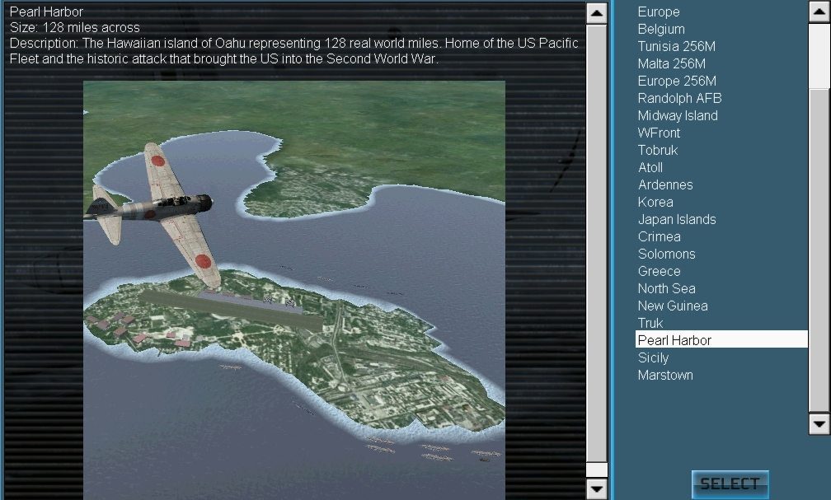Click terrain list scrollbar up arrow

(819, 12)
